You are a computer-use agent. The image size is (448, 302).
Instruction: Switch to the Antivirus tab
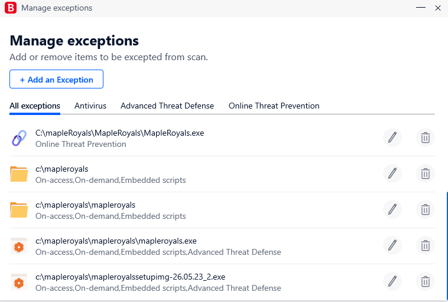90,106
